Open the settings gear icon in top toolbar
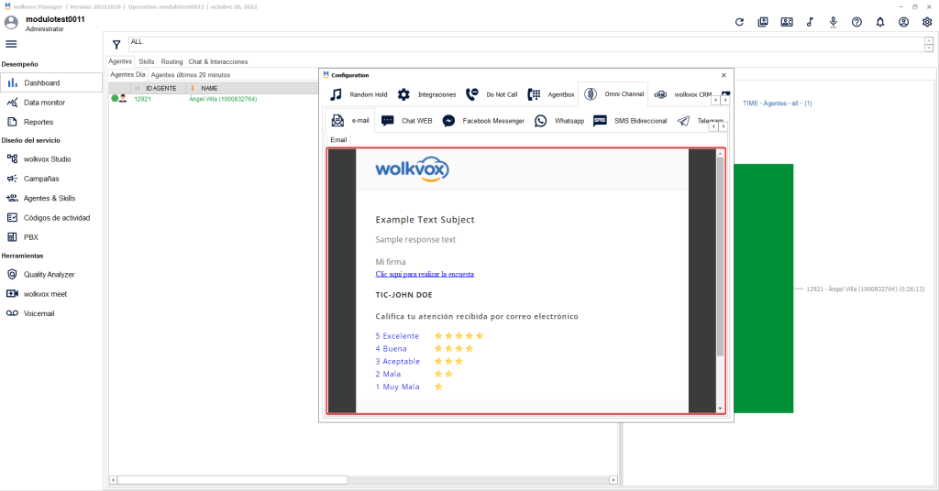Viewport: 939px width, 491px height. 926,22
